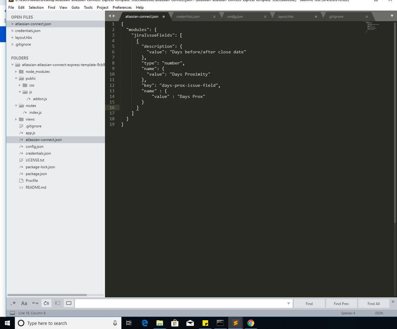The image size is (397, 329).
Task: Close .gitignore in Open Files list
Action: tap(12, 44)
